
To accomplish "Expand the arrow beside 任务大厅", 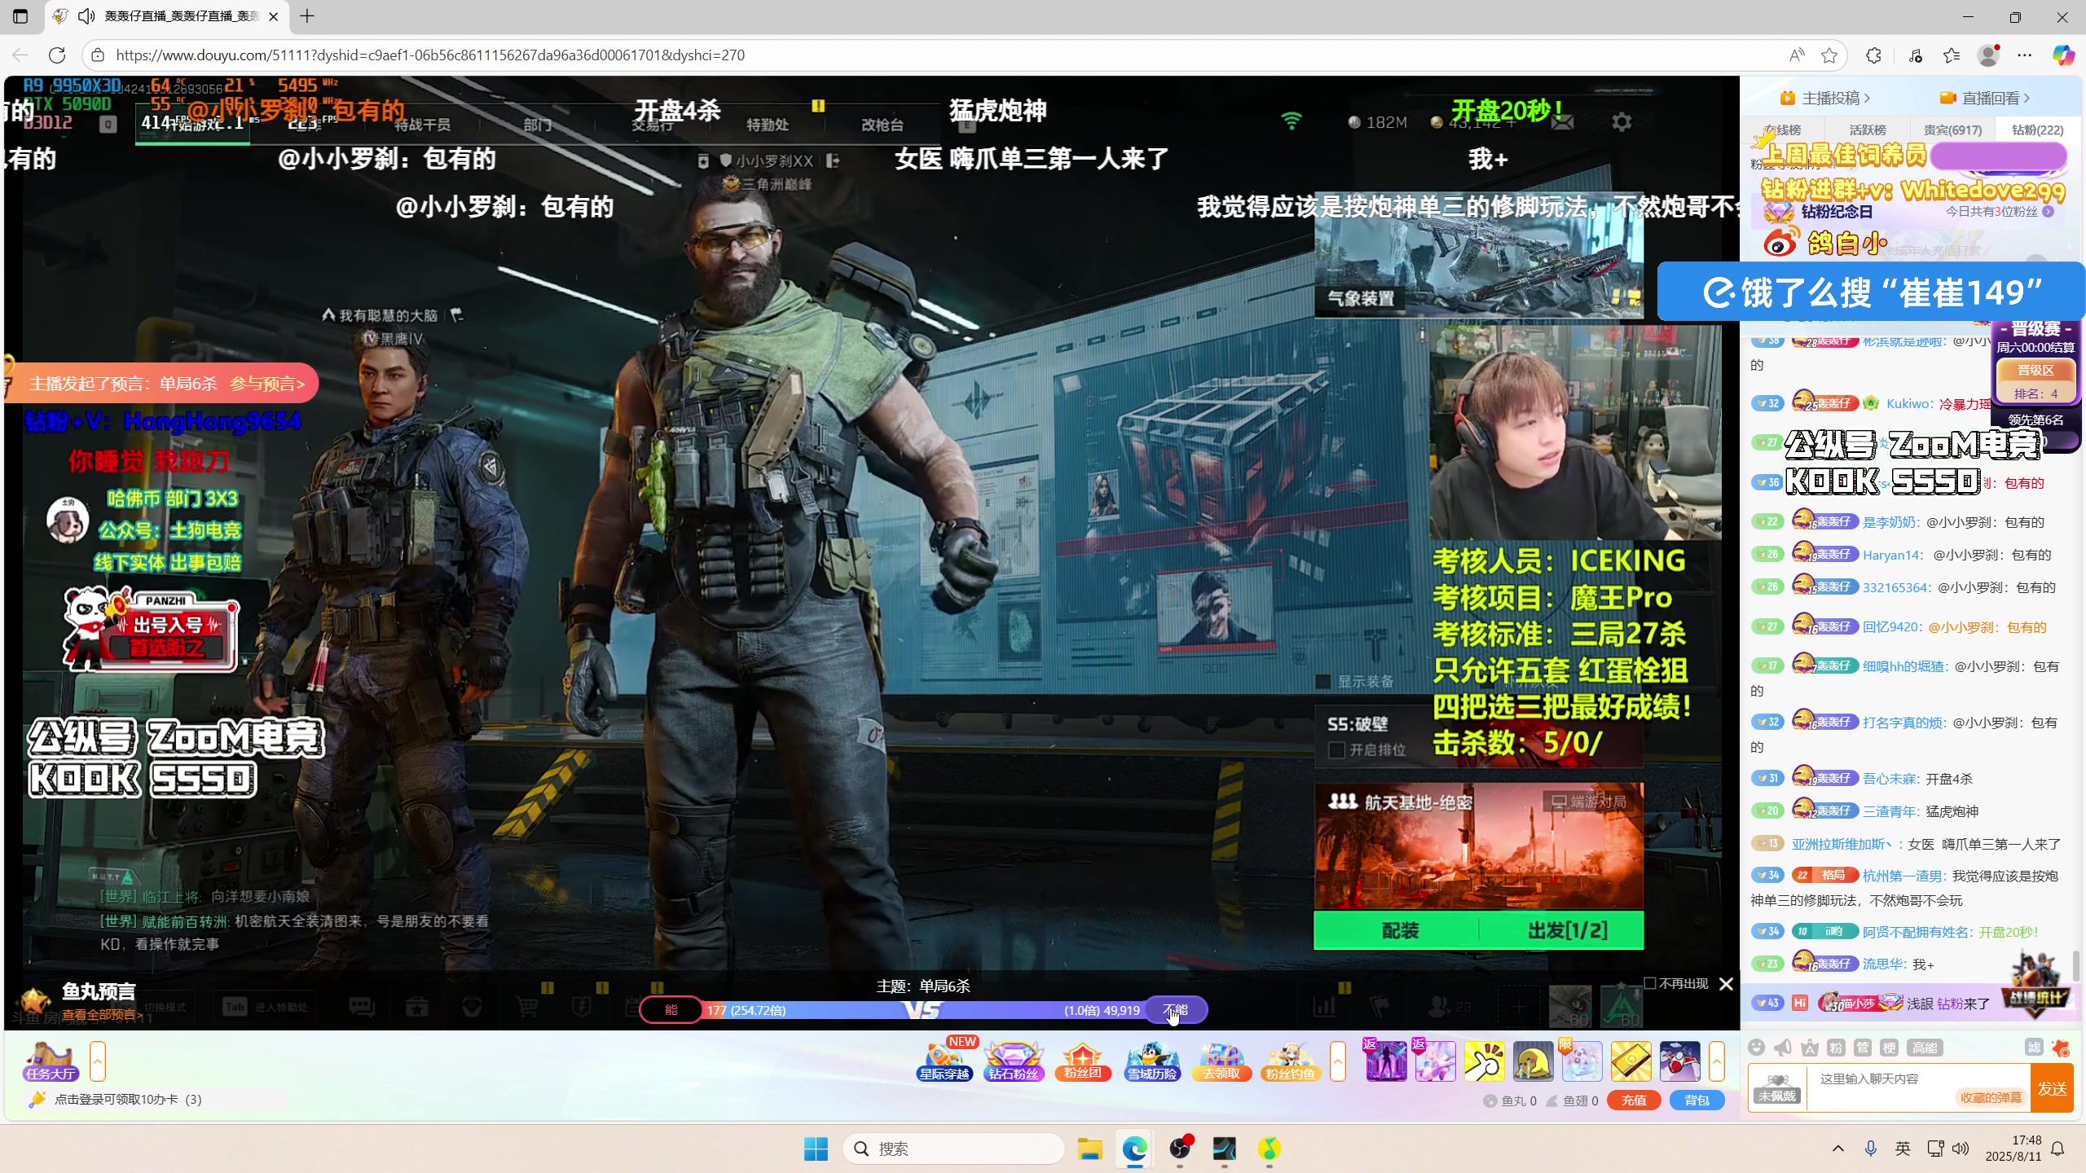I will click(97, 1061).
